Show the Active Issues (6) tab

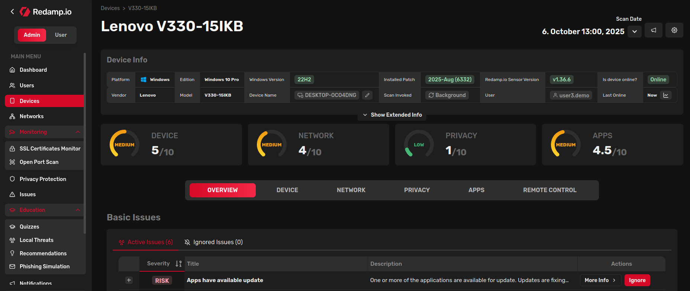pos(146,242)
